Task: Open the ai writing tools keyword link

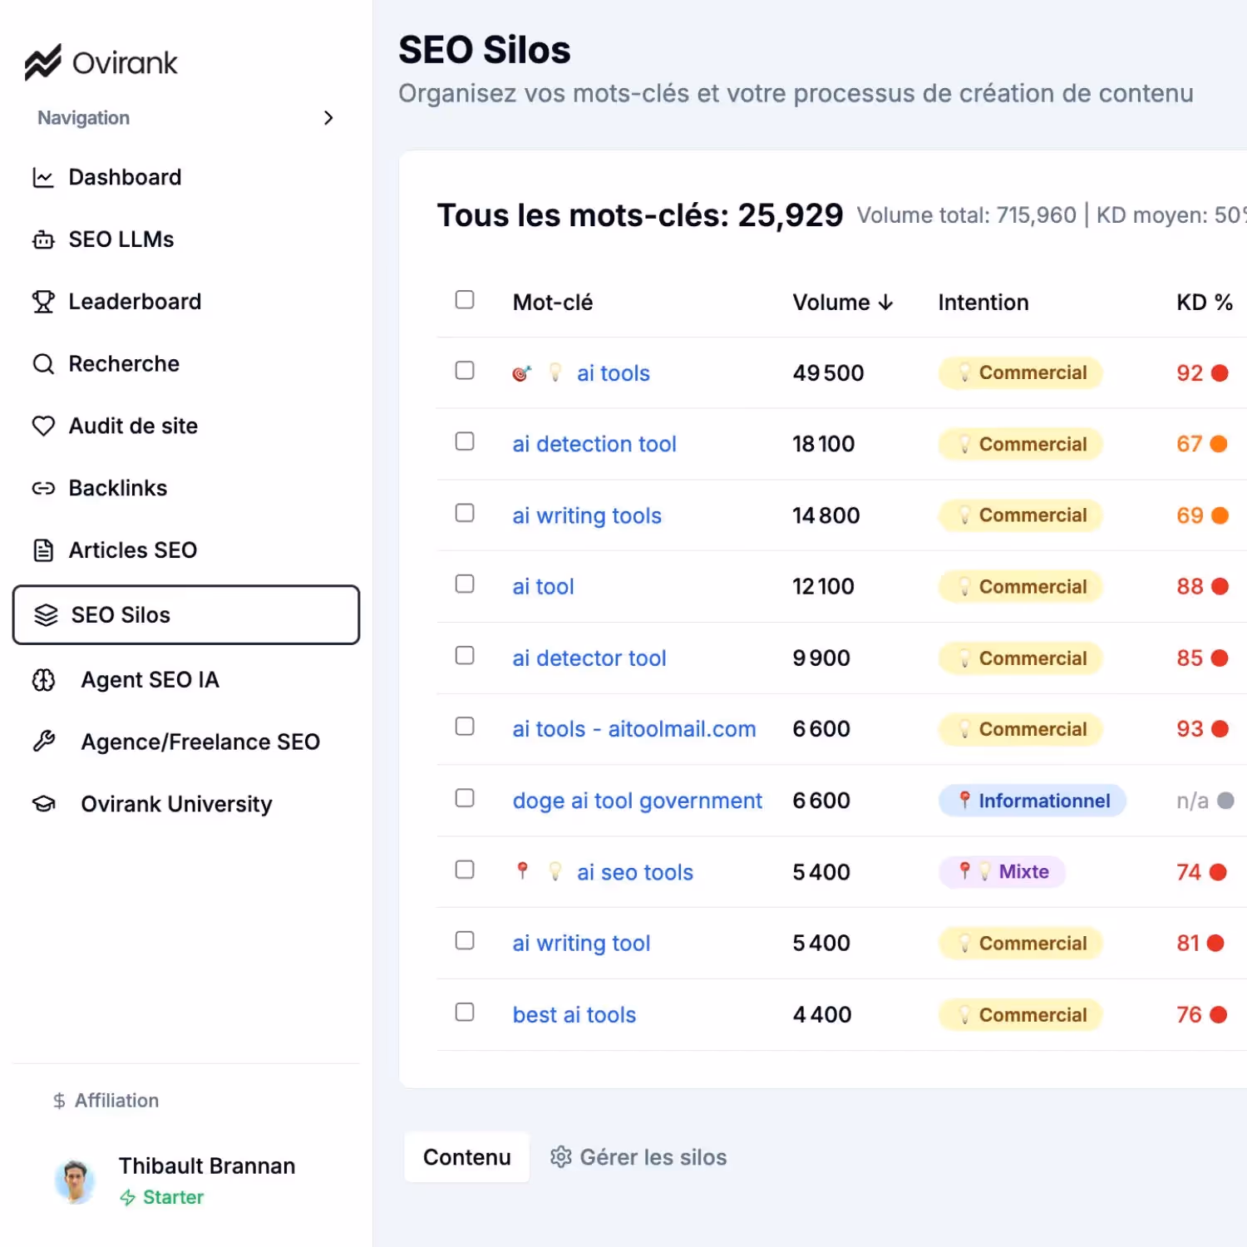Action: tap(587, 515)
